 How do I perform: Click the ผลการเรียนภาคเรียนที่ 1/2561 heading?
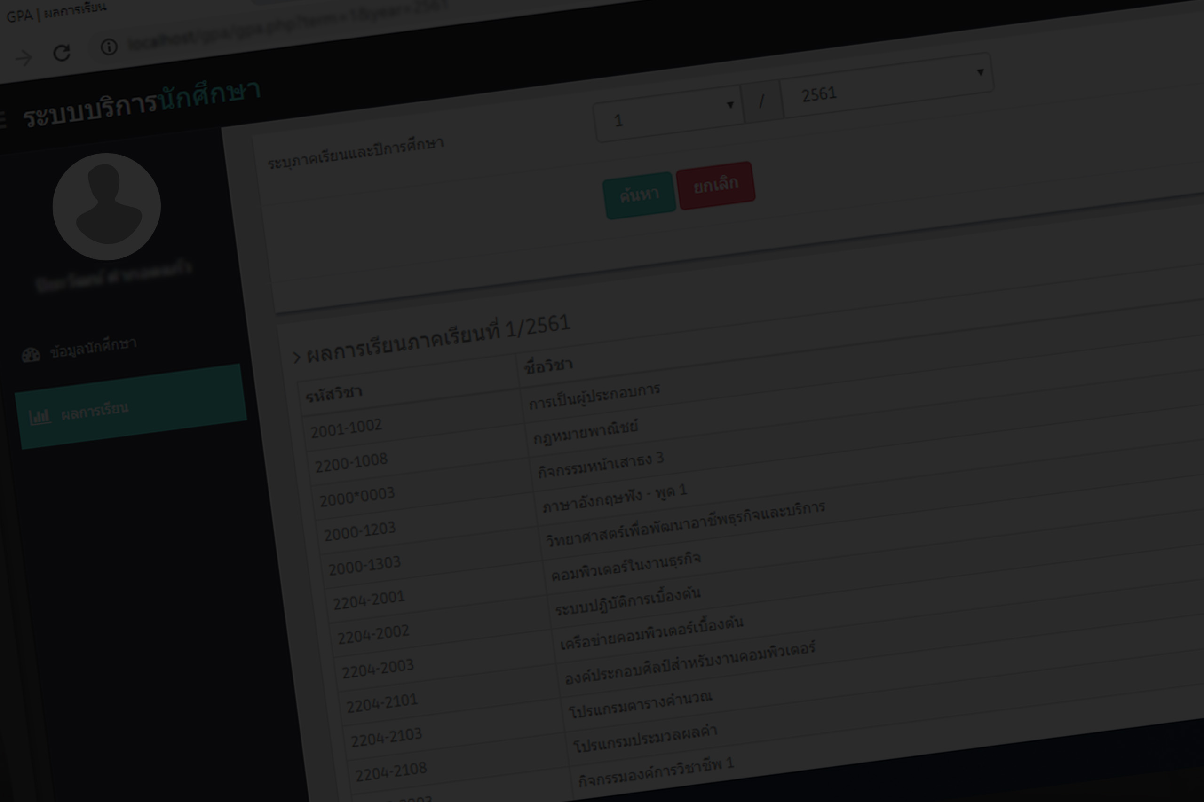[x=438, y=338]
